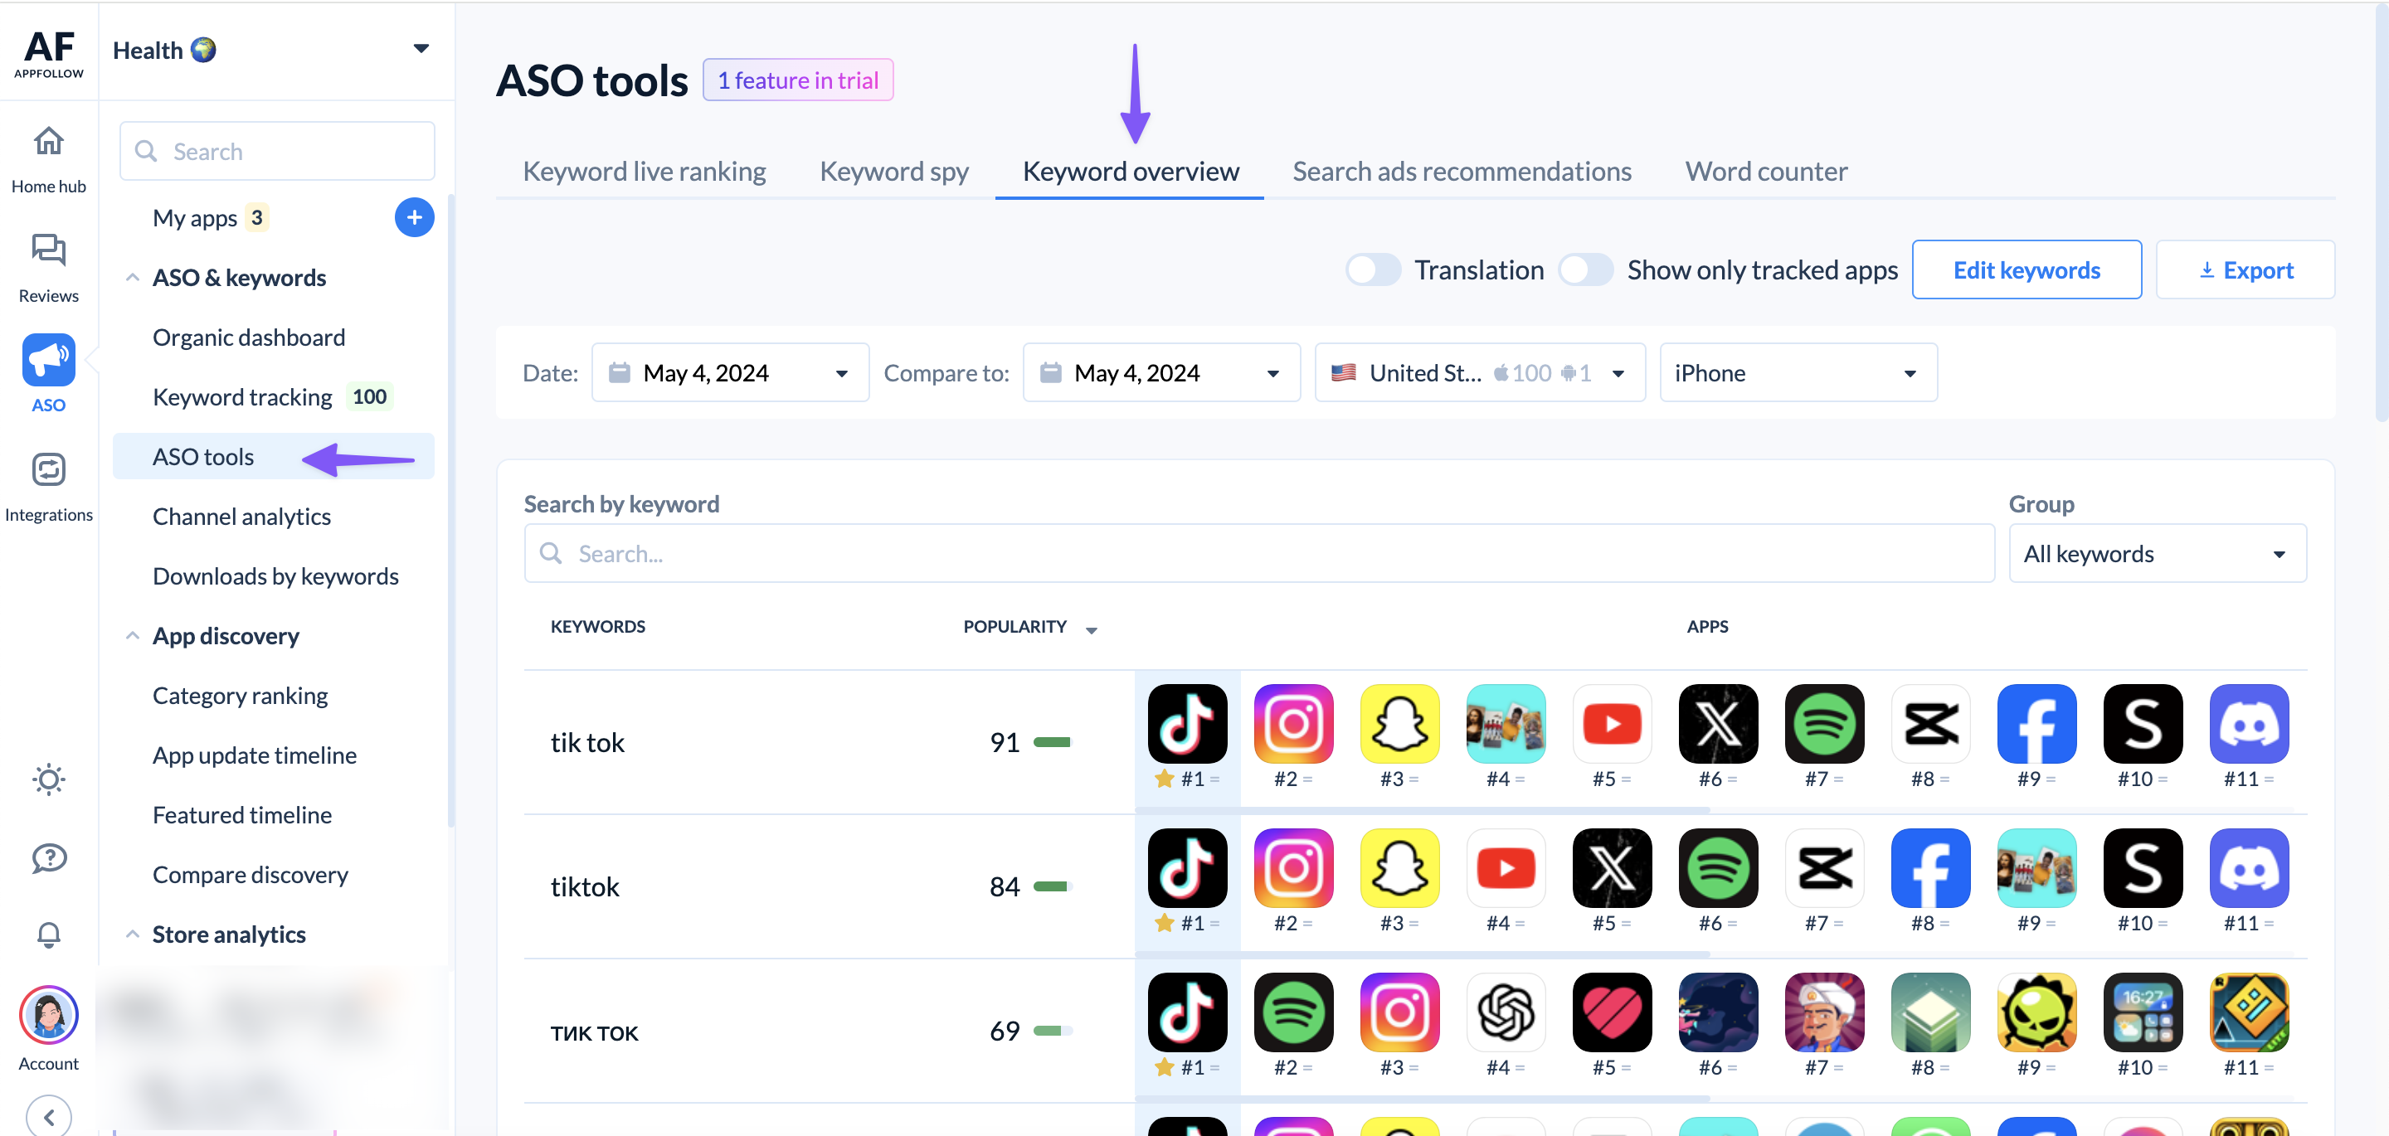This screenshot has width=2389, height=1136.
Task: Collapse the Store analytics section
Action: 133,935
